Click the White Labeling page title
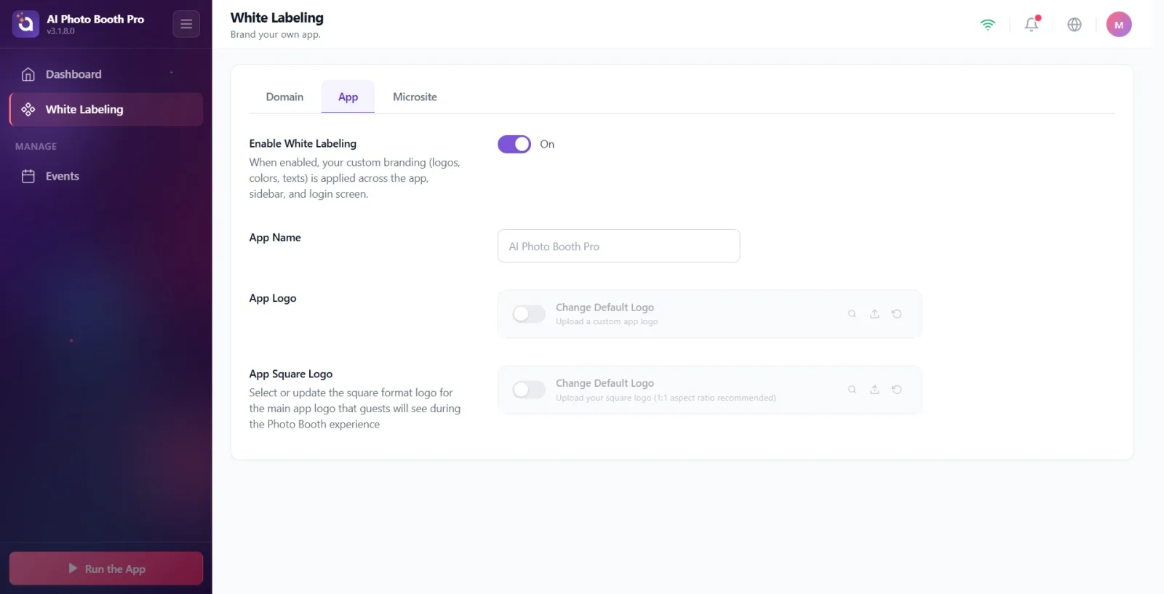The width and height of the screenshot is (1164, 594). pyautogui.click(x=277, y=17)
